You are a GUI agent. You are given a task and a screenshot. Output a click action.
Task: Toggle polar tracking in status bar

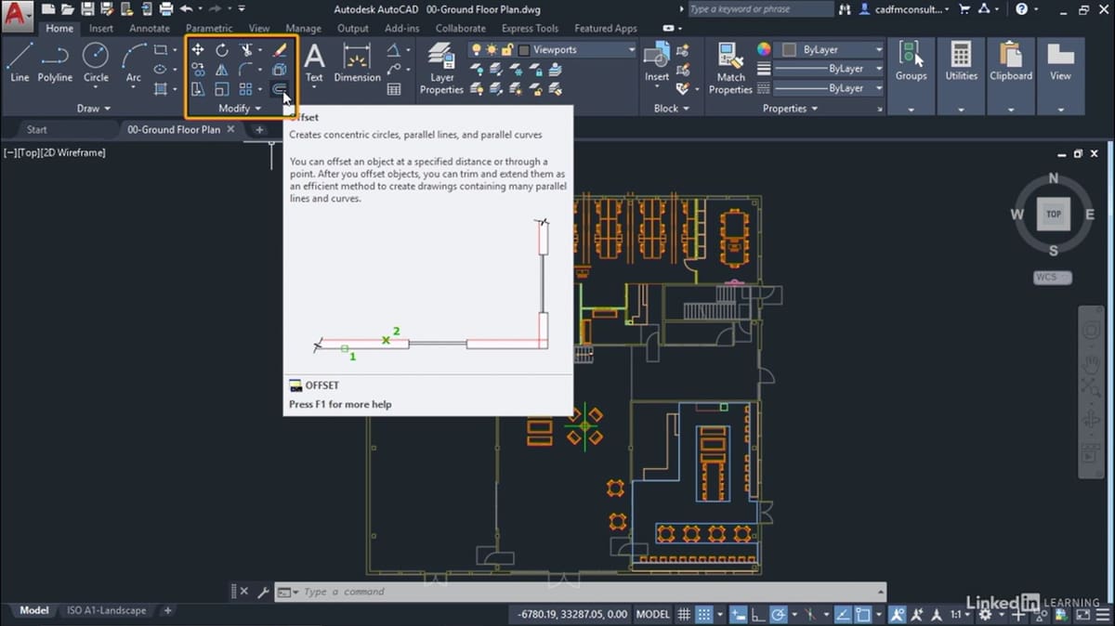coord(780,614)
